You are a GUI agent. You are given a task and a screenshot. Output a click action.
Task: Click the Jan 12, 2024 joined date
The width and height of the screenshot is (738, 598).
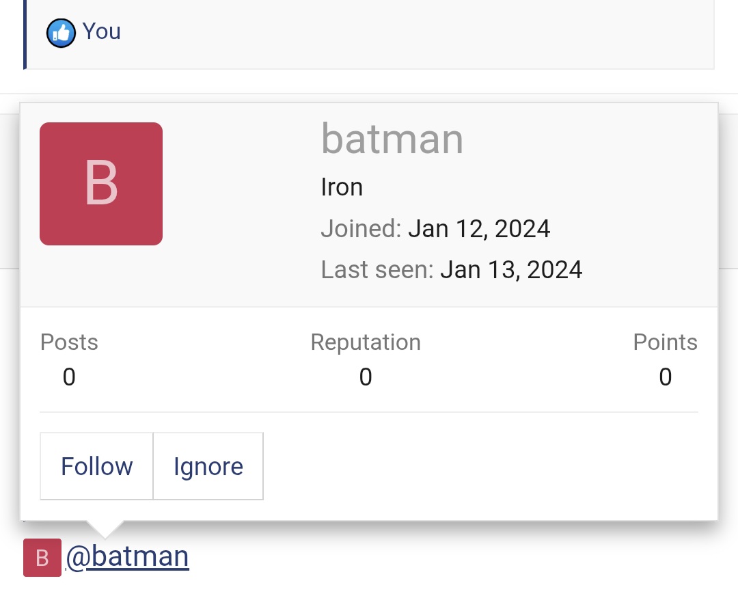click(x=479, y=228)
